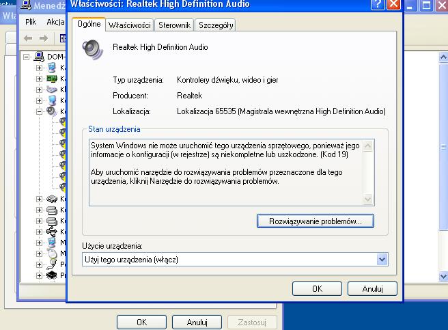Expand the processors node with chip icon
448x330 pixels.
39,275
